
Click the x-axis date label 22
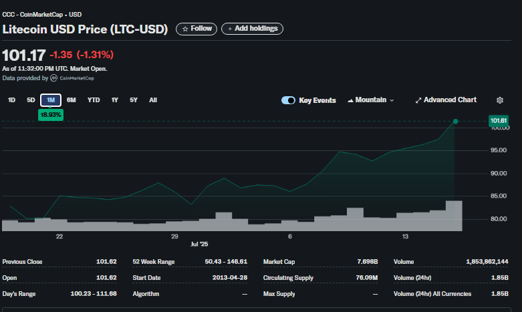click(x=59, y=237)
